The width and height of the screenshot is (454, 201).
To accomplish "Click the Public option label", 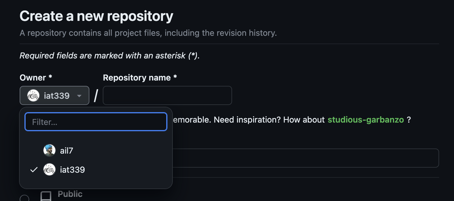I will pos(70,194).
